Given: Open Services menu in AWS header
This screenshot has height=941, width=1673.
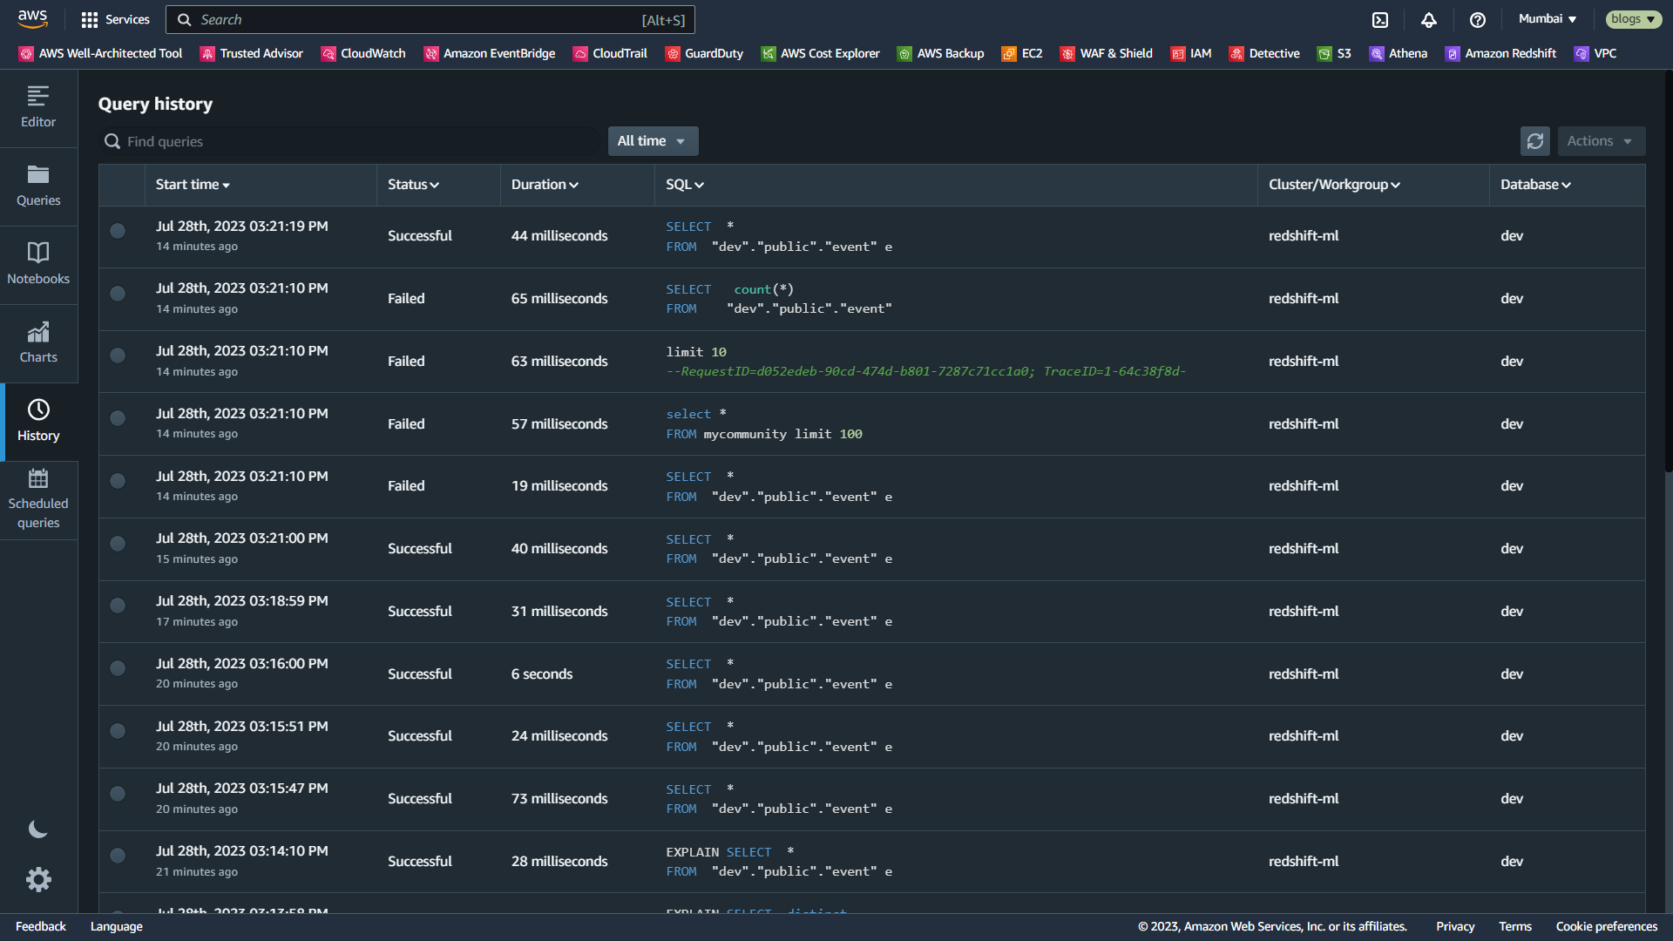Looking at the screenshot, I should [115, 19].
